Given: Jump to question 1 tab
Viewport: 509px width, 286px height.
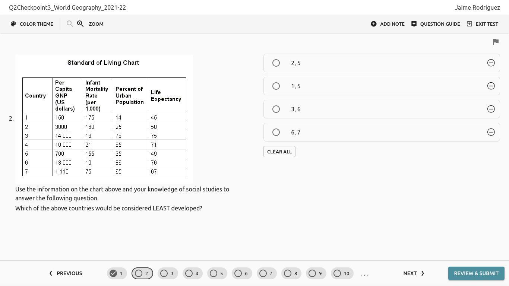Looking at the screenshot, I should [x=117, y=273].
